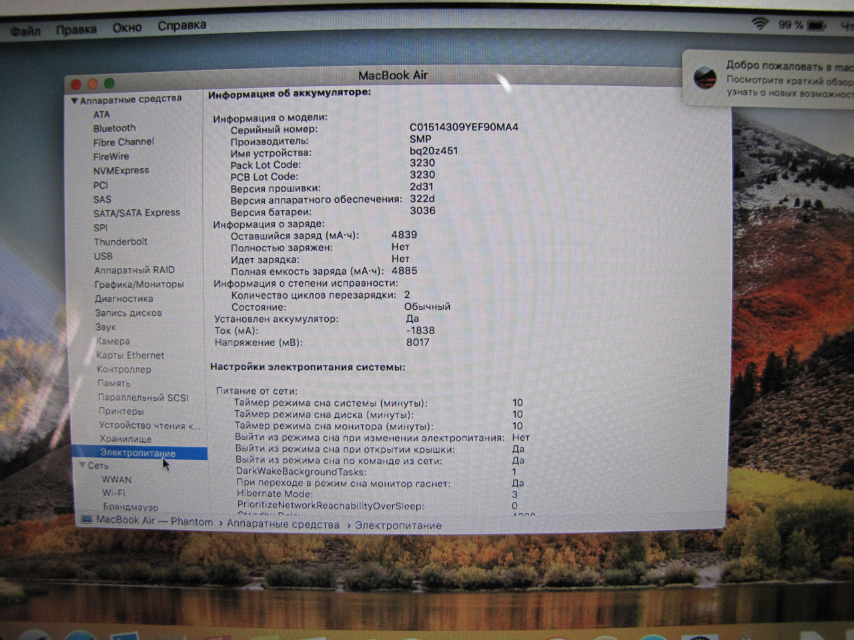This screenshot has height=640, width=854.
Task: Select Запись дисков in the sidebar
Action: click(129, 313)
